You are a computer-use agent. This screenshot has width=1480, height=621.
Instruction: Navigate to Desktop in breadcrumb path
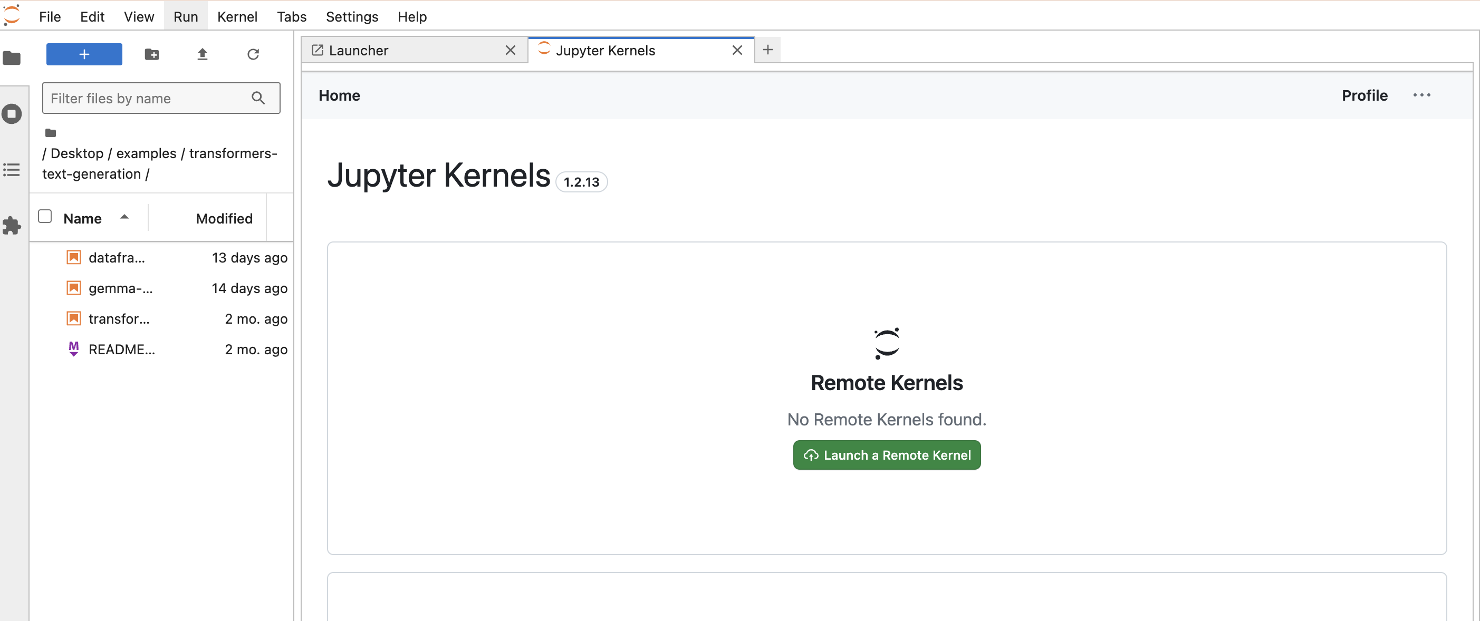77,153
